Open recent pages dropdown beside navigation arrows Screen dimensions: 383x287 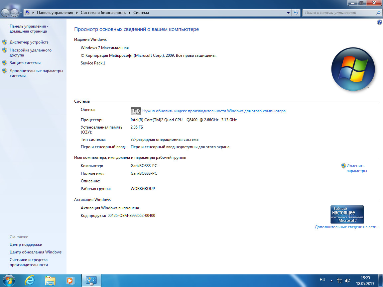[x=21, y=13]
